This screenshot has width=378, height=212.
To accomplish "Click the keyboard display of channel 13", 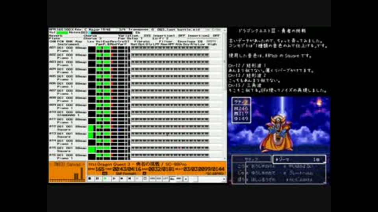I will [x=170, y=134].
